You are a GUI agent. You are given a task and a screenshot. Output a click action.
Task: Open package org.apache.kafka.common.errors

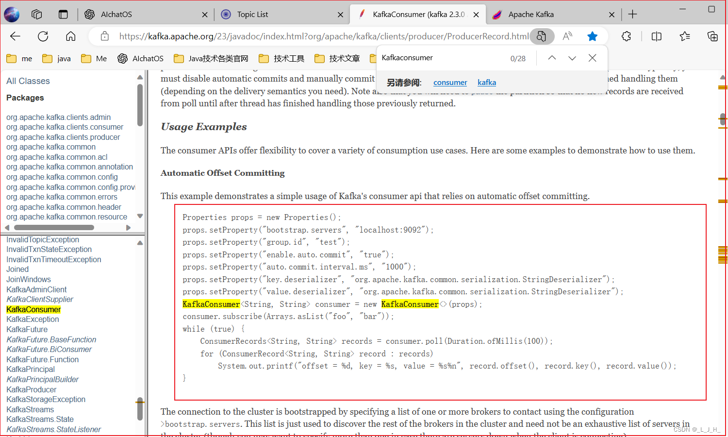tap(62, 197)
